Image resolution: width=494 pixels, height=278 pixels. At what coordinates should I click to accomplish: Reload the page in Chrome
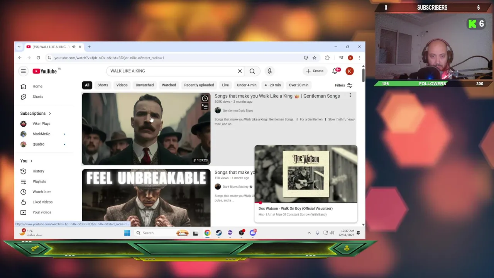tap(38, 58)
